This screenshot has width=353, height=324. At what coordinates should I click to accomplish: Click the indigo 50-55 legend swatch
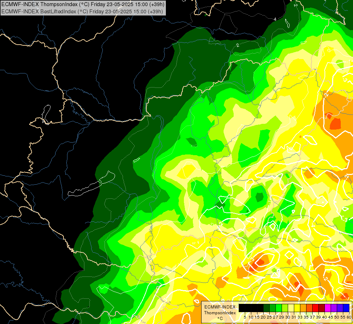[340, 308]
